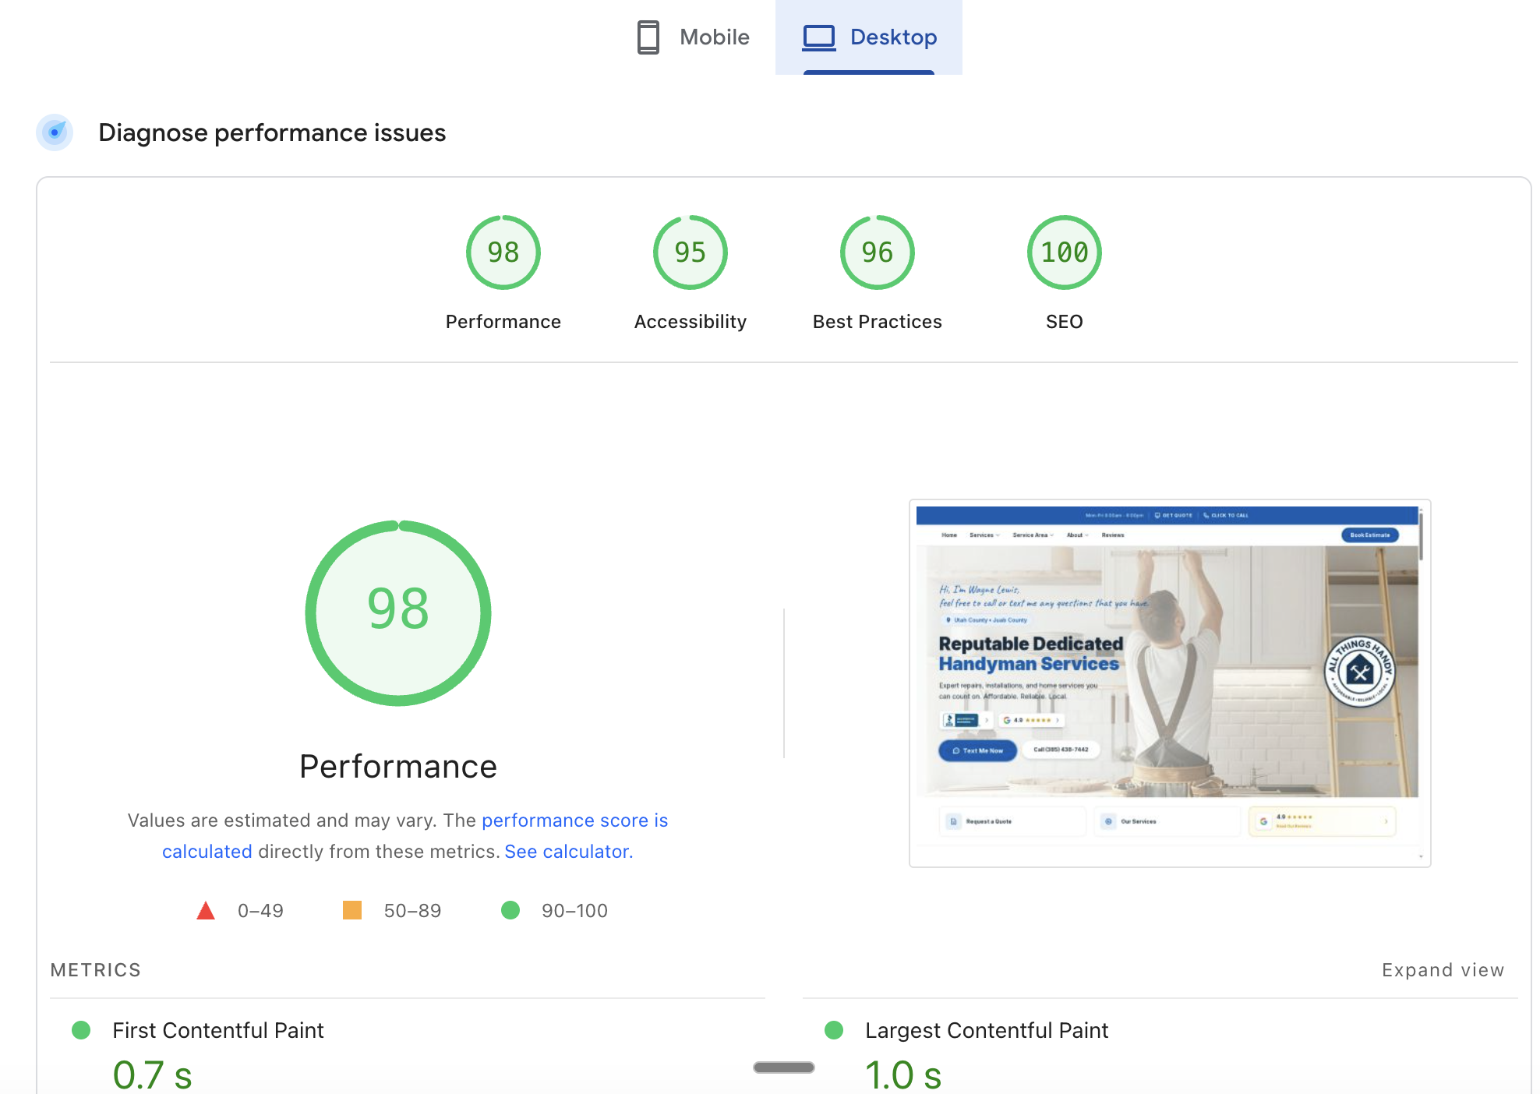Select the laptop icon beside Desktop

818,37
